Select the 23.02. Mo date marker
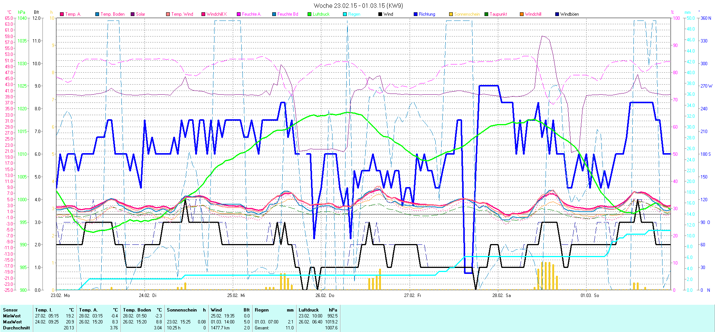The width and height of the screenshot is (715, 332). click(60, 295)
